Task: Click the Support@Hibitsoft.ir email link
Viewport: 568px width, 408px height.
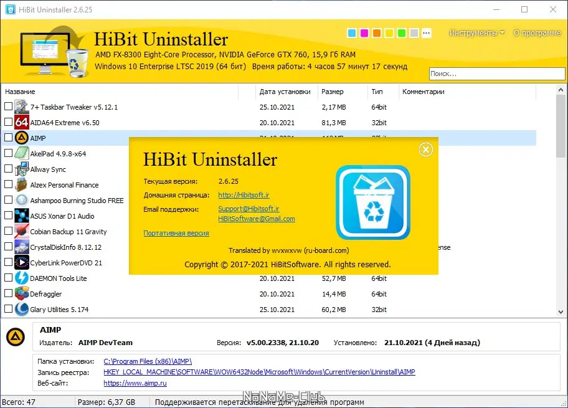Action: 249,209
